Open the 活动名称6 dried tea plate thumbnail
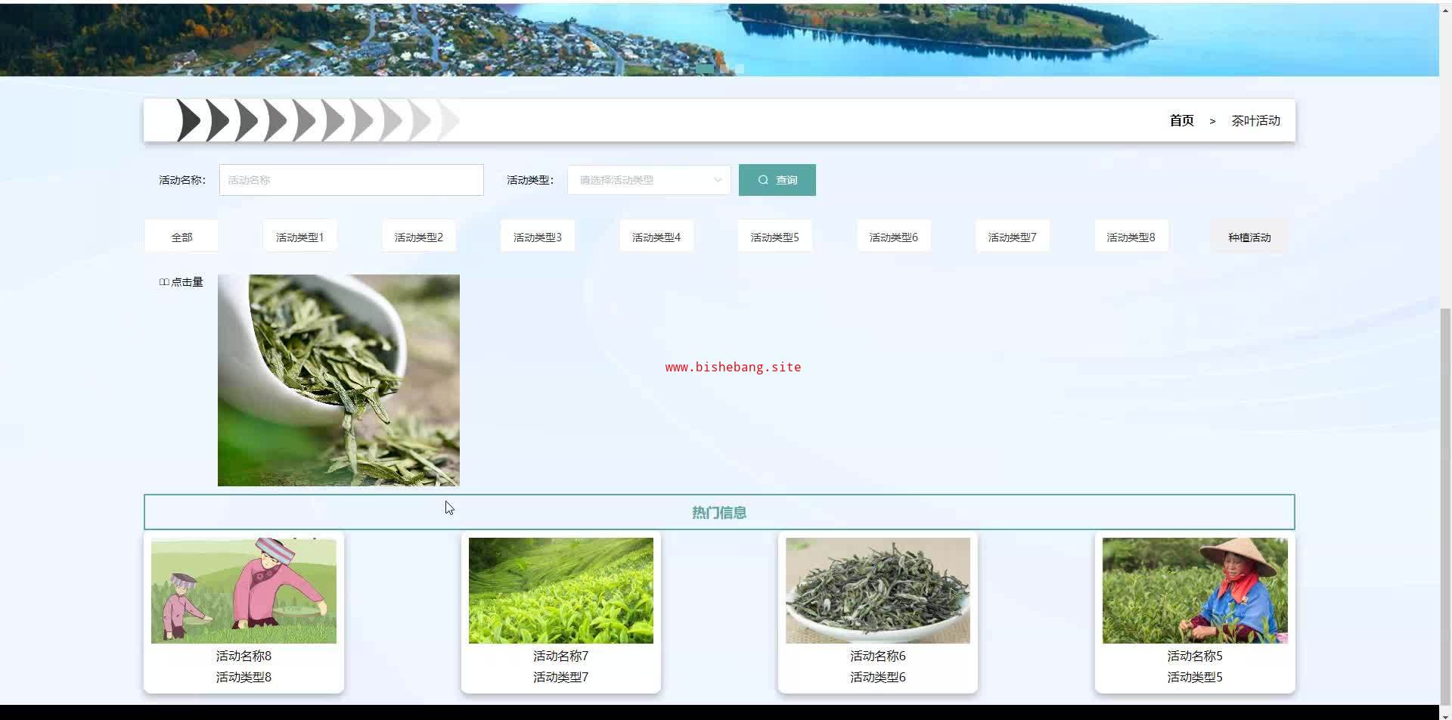Image resolution: width=1452 pixels, height=720 pixels. coord(877,591)
